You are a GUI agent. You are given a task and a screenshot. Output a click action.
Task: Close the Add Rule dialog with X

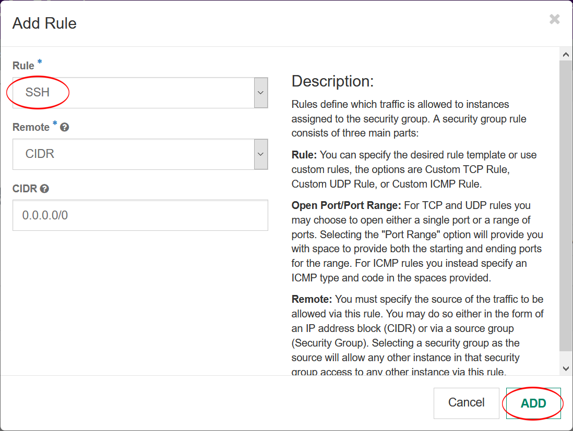554,20
